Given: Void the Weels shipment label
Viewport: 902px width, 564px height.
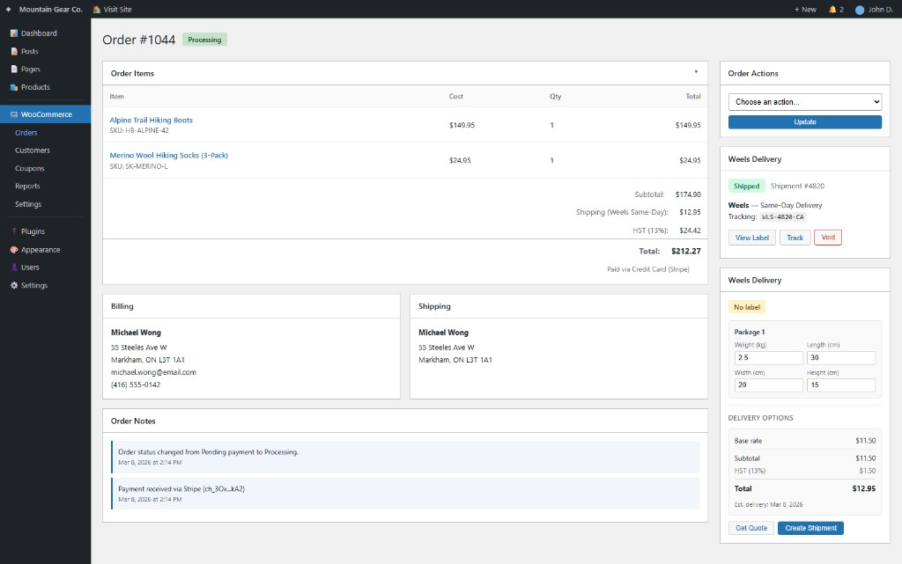Looking at the screenshot, I should (x=827, y=237).
